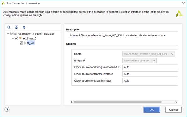Image resolution: width=187 pixels, height=117 pixels.
Task: Click the Cancel button
Action: [x=173, y=110]
